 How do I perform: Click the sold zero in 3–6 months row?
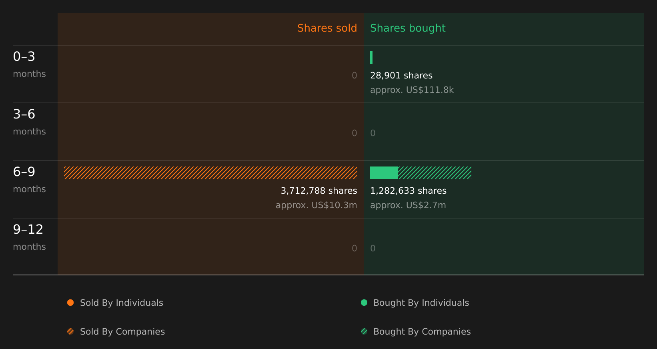(x=354, y=133)
